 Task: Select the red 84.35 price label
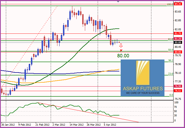point(178,4)
